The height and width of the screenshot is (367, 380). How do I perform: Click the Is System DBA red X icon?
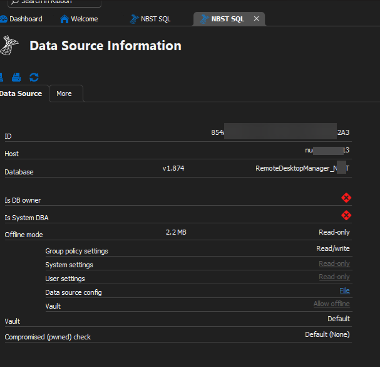(x=346, y=215)
